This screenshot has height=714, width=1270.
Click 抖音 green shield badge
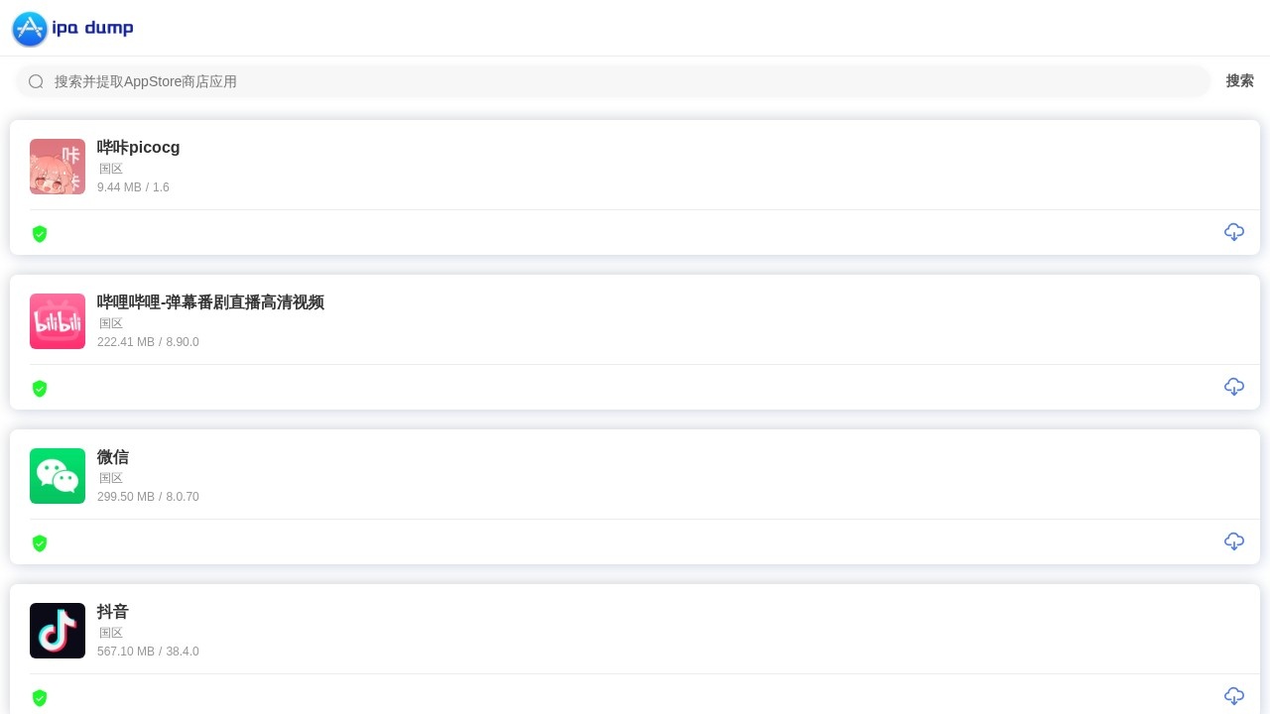[x=40, y=698]
